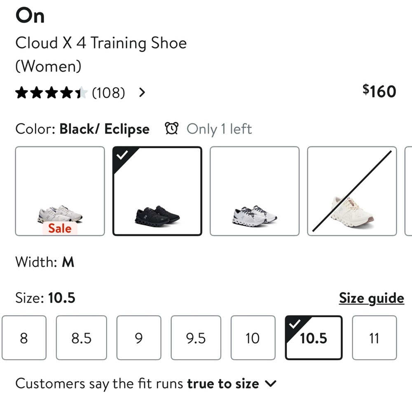Select size 10
The image size is (412, 412).
click(253, 338)
